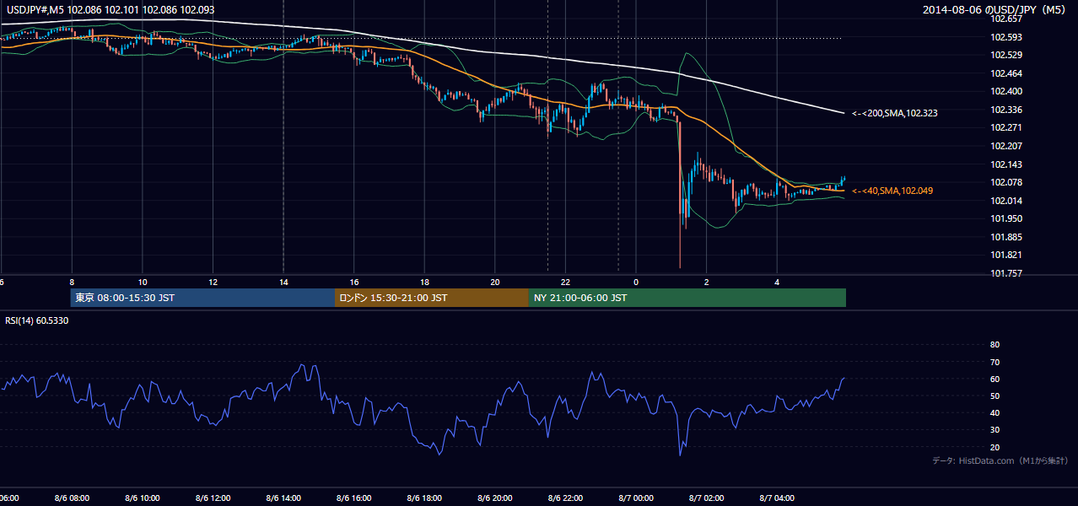Click price axis label 101.950

pyautogui.click(x=1005, y=218)
